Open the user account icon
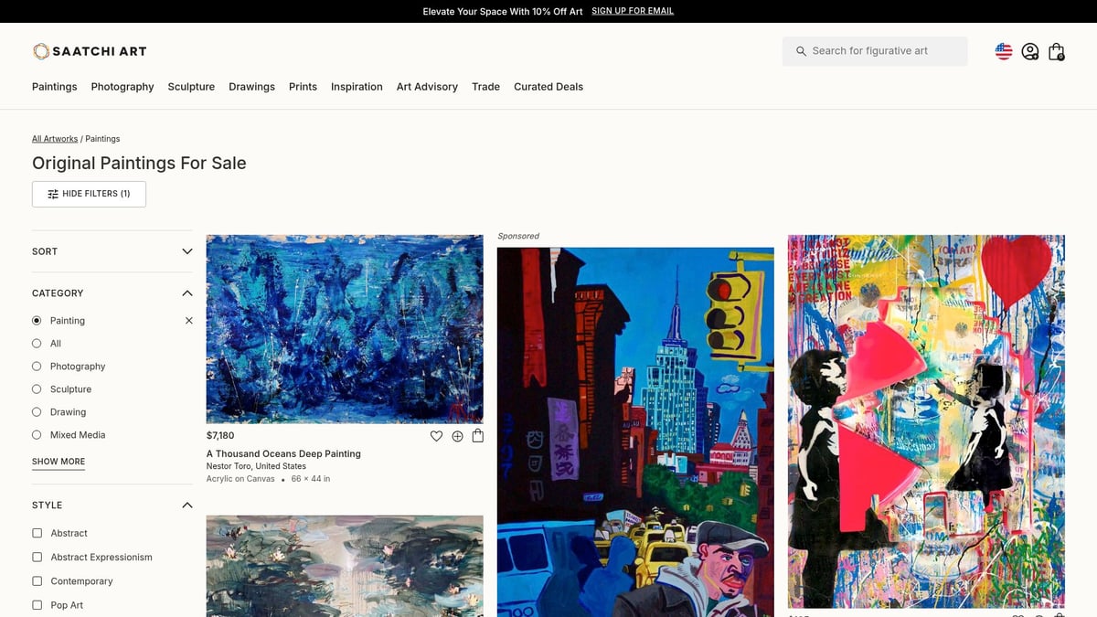This screenshot has width=1097, height=617. click(1030, 51)
